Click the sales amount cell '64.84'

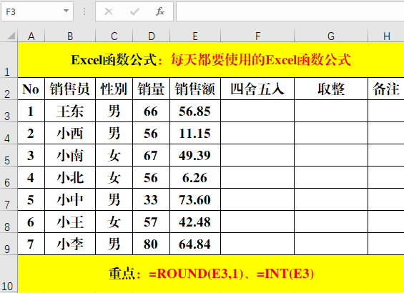(195, 244)
